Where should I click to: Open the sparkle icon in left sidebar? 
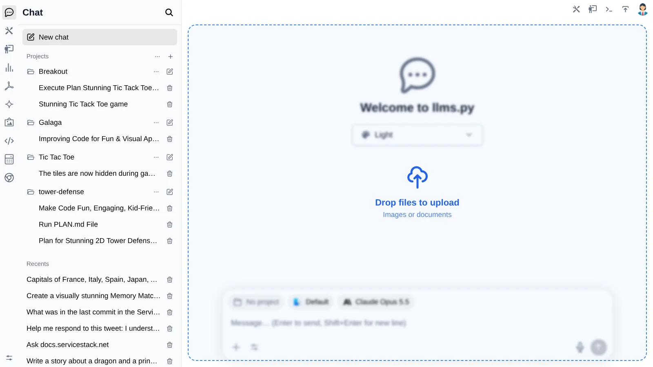click(9, 104)
